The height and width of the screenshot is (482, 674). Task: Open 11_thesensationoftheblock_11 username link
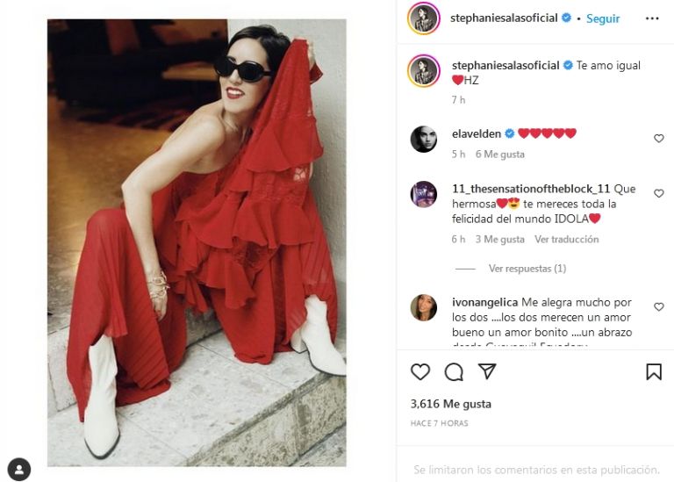[x=531, y=189]
